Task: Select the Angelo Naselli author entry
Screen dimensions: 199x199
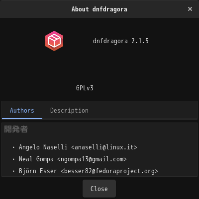Action: (x=78, y=147)
